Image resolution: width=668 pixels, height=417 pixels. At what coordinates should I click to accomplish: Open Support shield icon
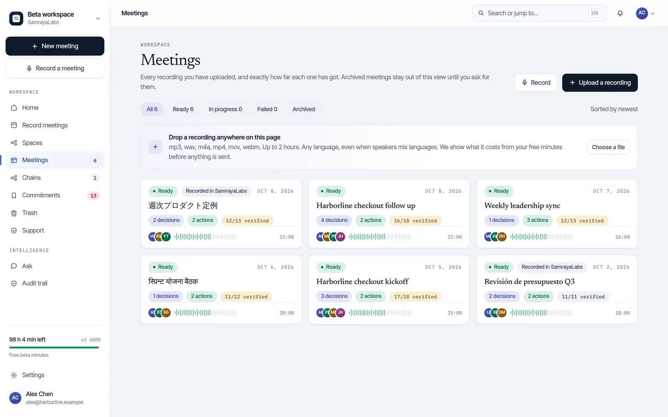point(14,230)
